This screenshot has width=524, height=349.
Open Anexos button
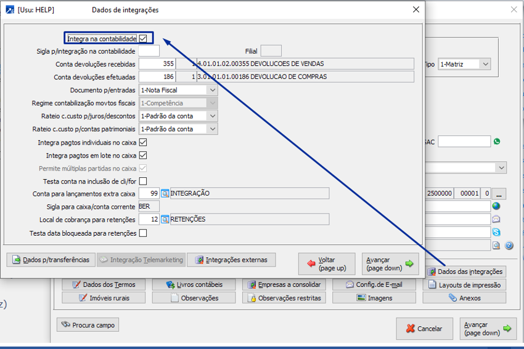click(464, 298)
